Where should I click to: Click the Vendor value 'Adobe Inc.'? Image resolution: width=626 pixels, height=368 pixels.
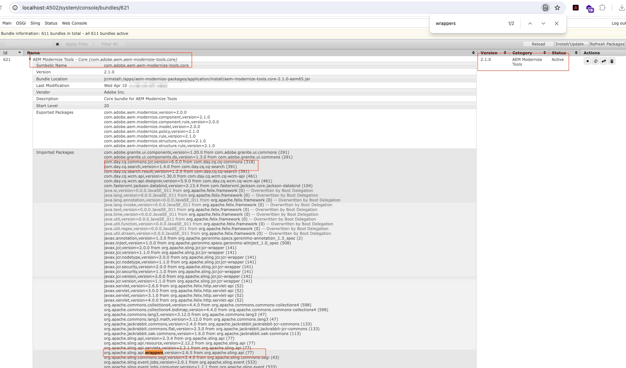pos(114,92)
